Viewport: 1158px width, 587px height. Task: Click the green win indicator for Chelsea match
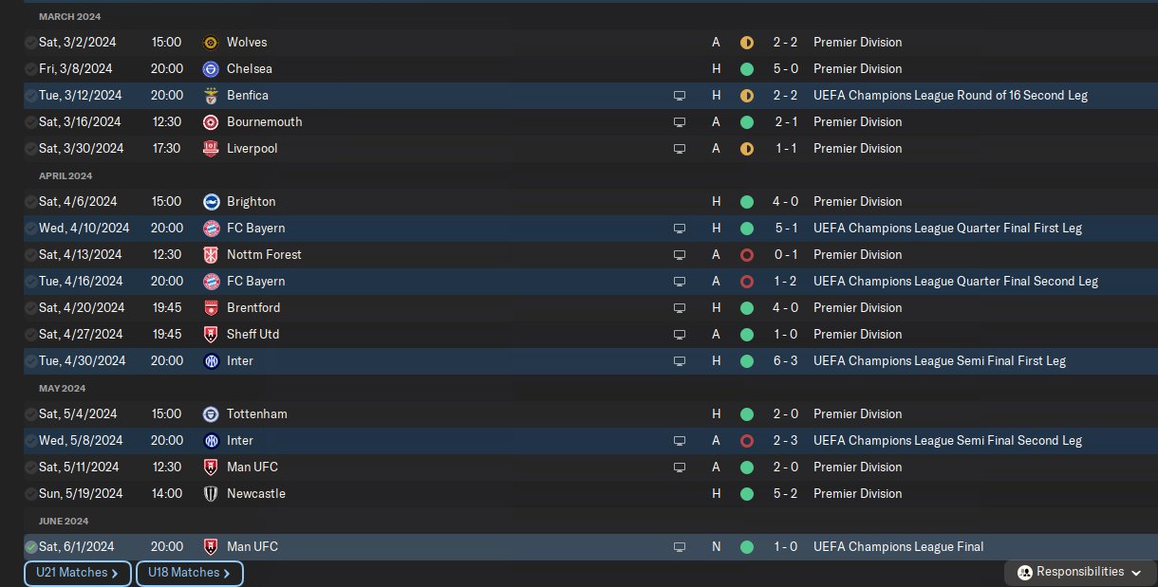747,69
